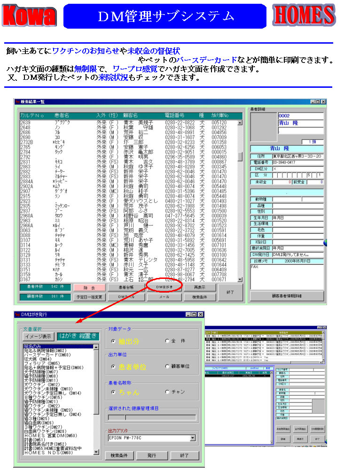Click the HOMES logo
This screenshot has height=470, width=344.
[304, 15]
